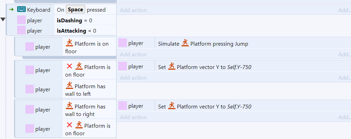Click Platform icon in 'wall to right' condition
This screenshot has height=139, width=351.
click(70, 106)
